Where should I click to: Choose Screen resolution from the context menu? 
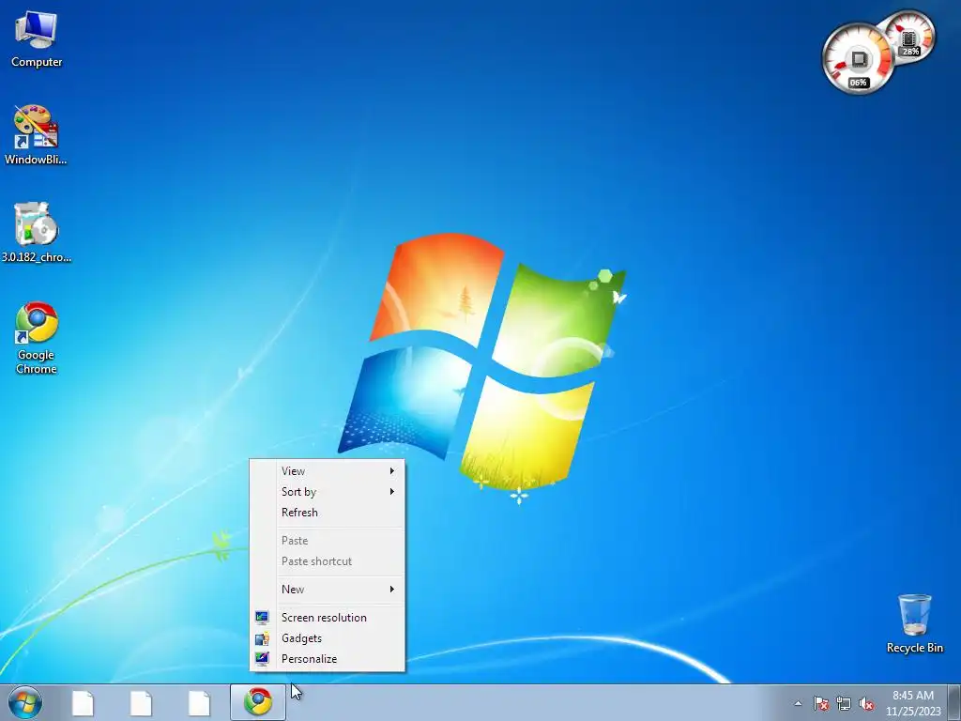(x=327, y=618)
